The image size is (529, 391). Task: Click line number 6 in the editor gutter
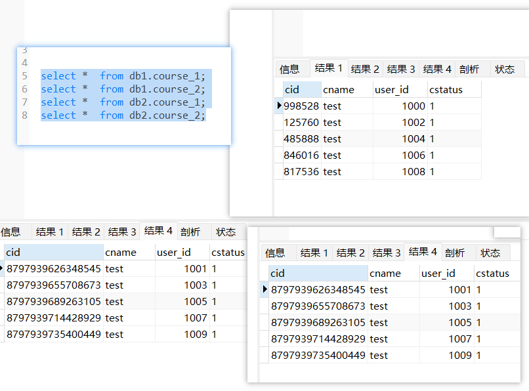click(x=22, y=89)
